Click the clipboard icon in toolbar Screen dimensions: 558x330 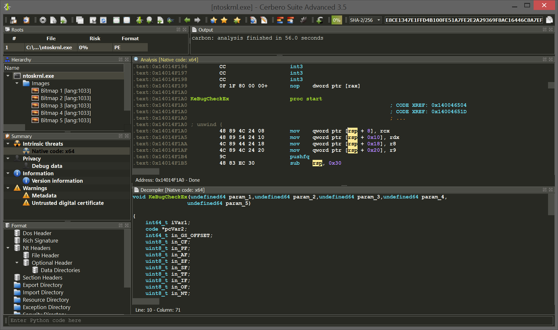27,20
